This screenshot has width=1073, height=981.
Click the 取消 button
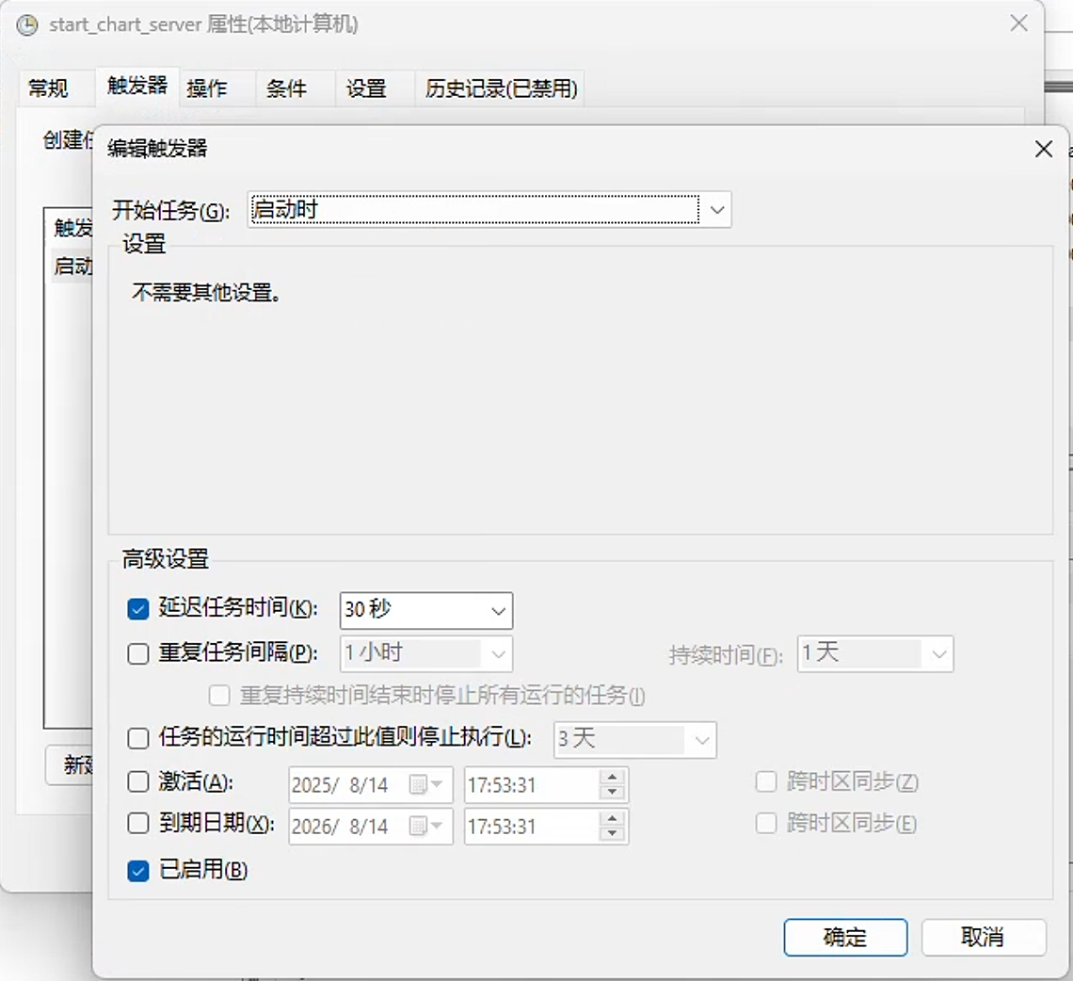coord(984,937)
